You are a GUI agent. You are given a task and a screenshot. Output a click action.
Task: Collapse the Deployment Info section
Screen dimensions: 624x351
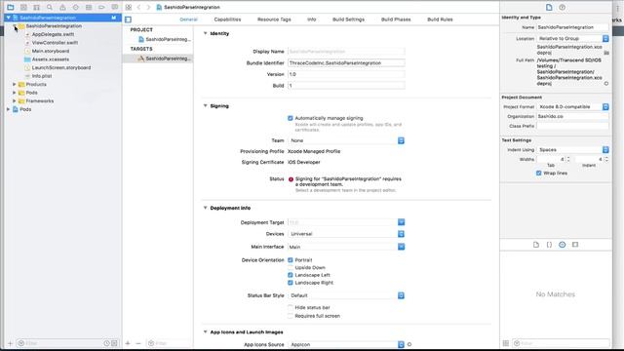coord(206,208)
